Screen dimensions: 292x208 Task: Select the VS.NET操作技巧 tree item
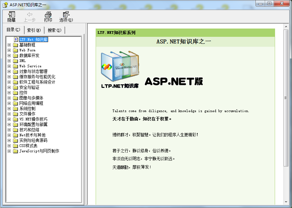click(x=33, y=119)
